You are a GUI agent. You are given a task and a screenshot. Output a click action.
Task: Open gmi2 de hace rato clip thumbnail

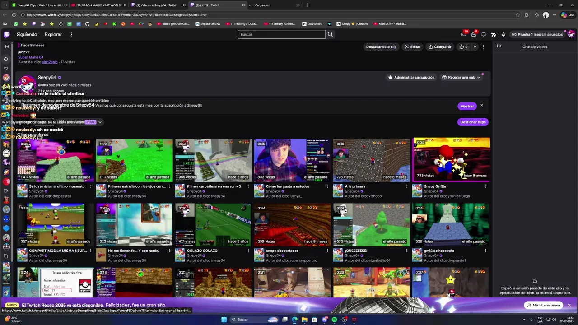click(451, 224)
